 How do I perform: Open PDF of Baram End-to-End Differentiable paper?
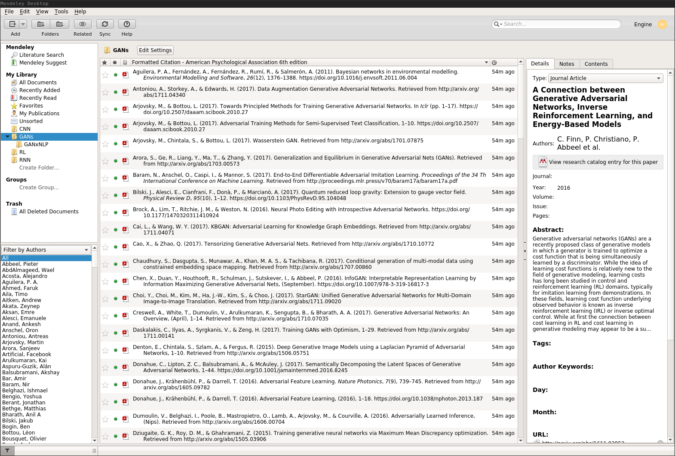pyautogui.click(x=126, y=178)
